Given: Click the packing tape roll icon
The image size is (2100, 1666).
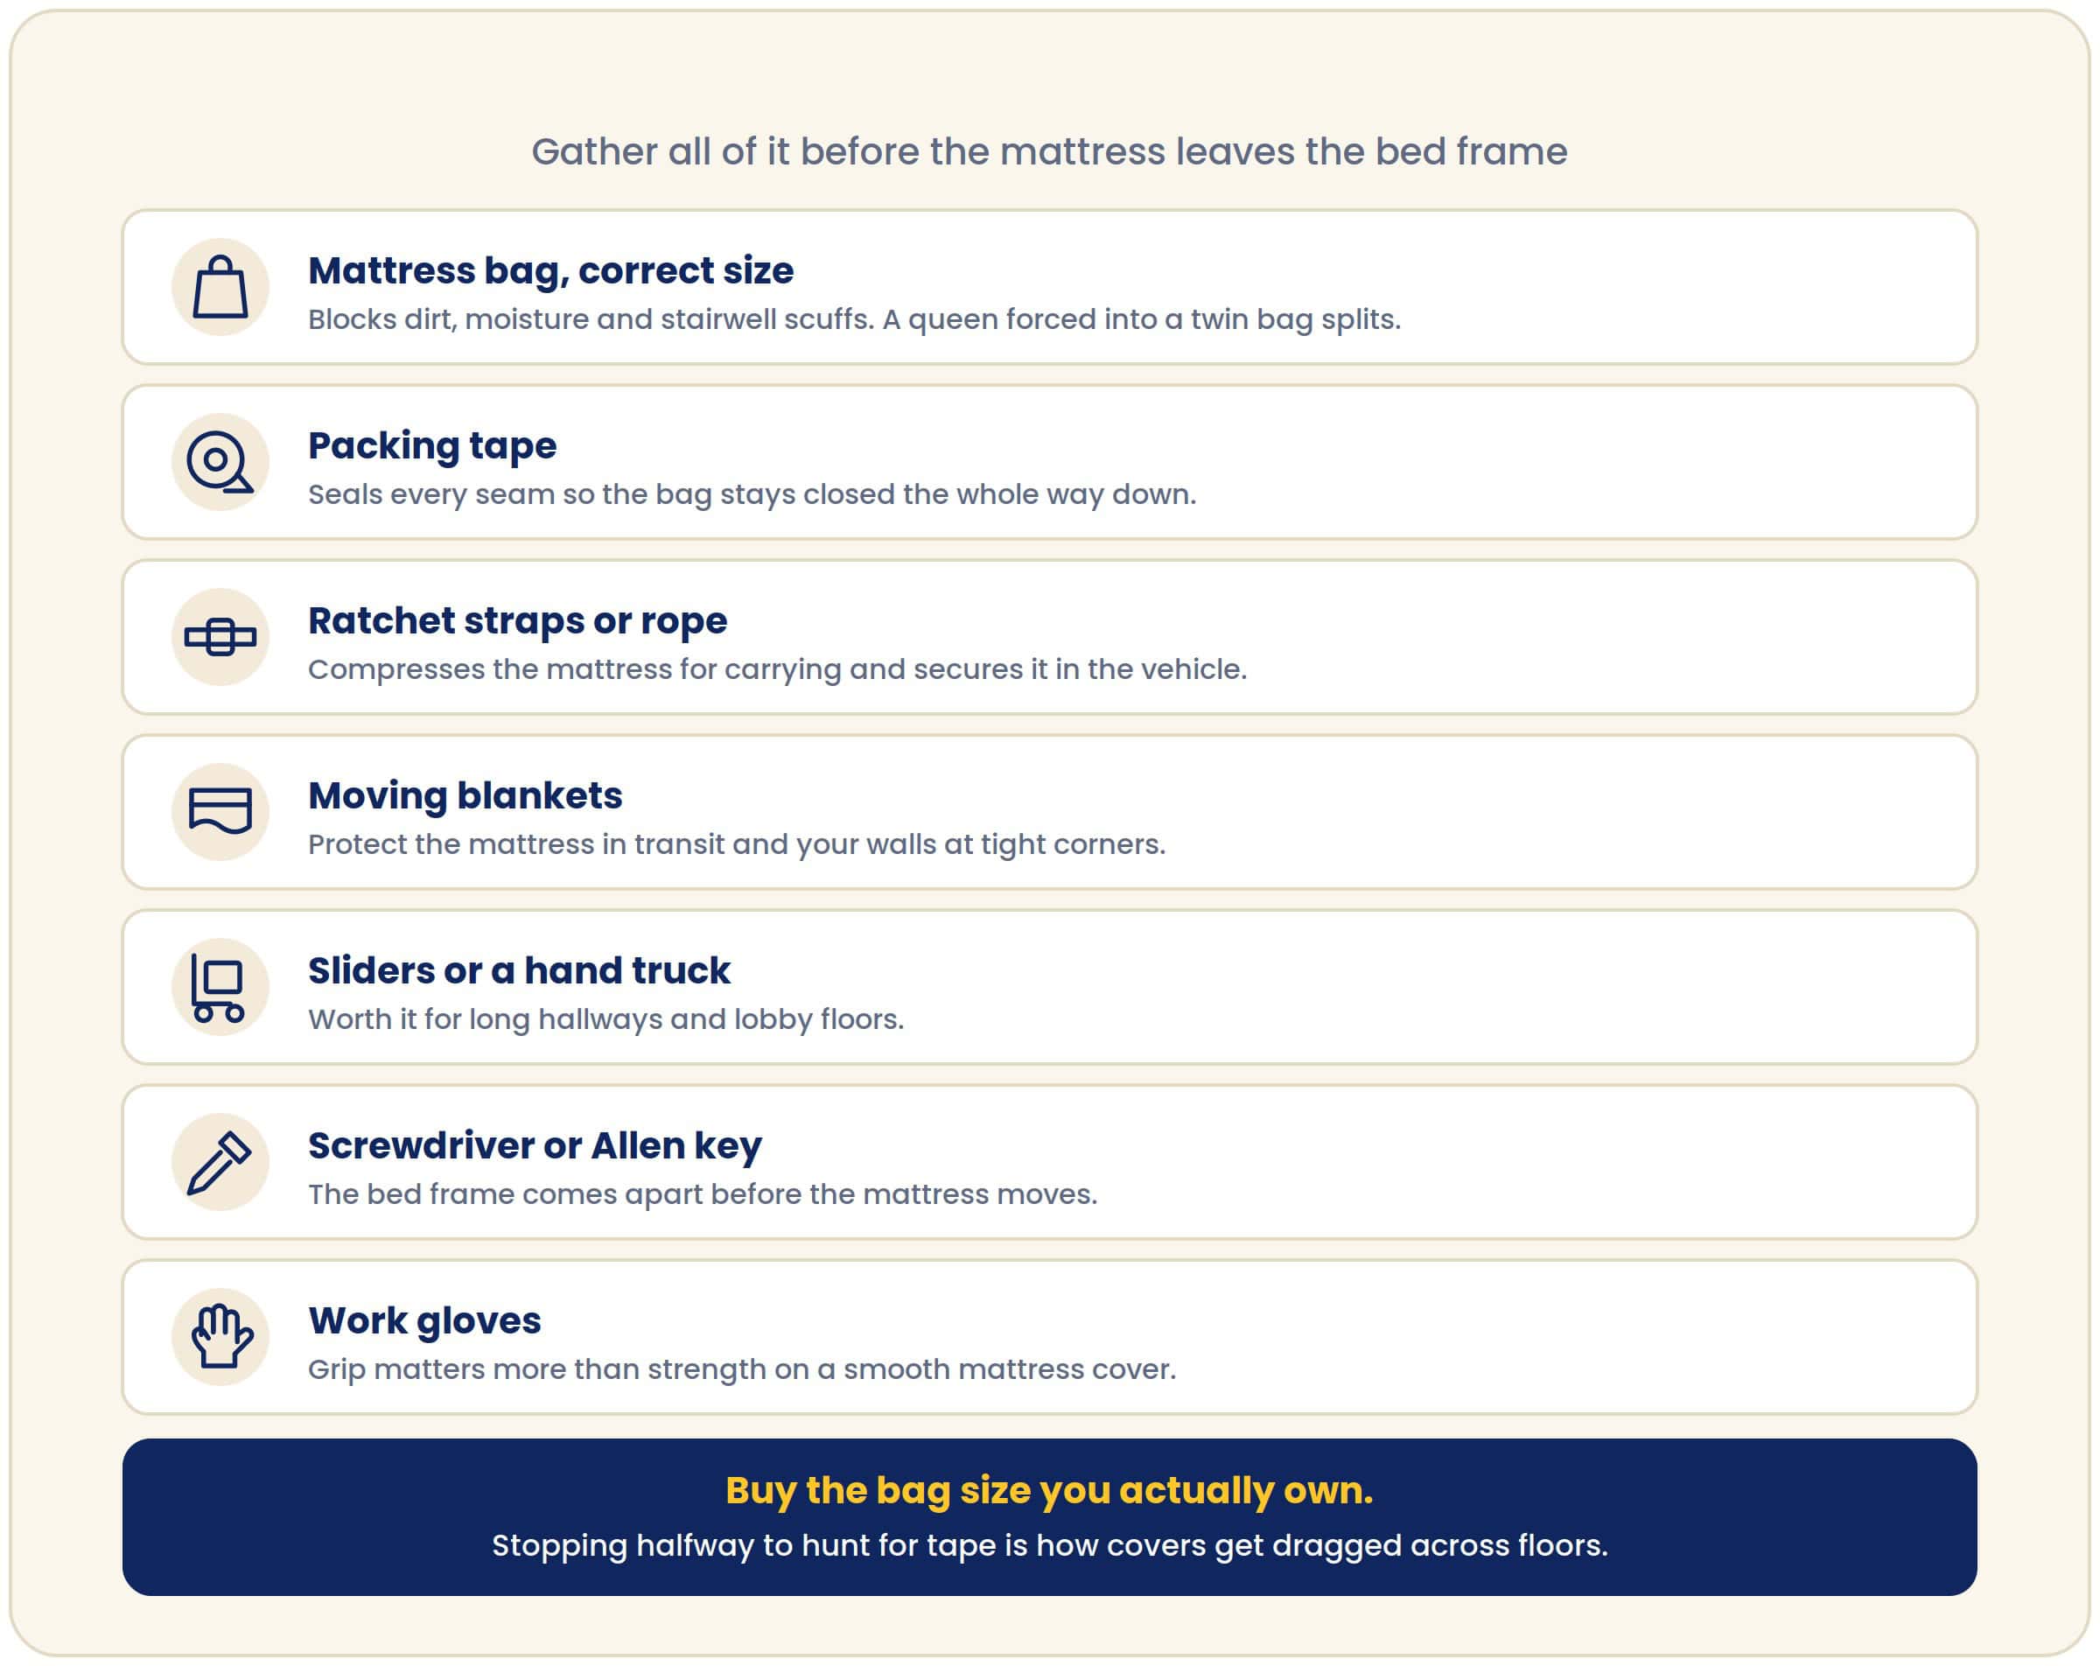Looking at the screenshot, I should [x=220, y=462].
